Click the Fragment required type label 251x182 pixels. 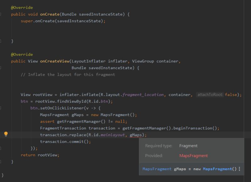[x=188, y=146]
